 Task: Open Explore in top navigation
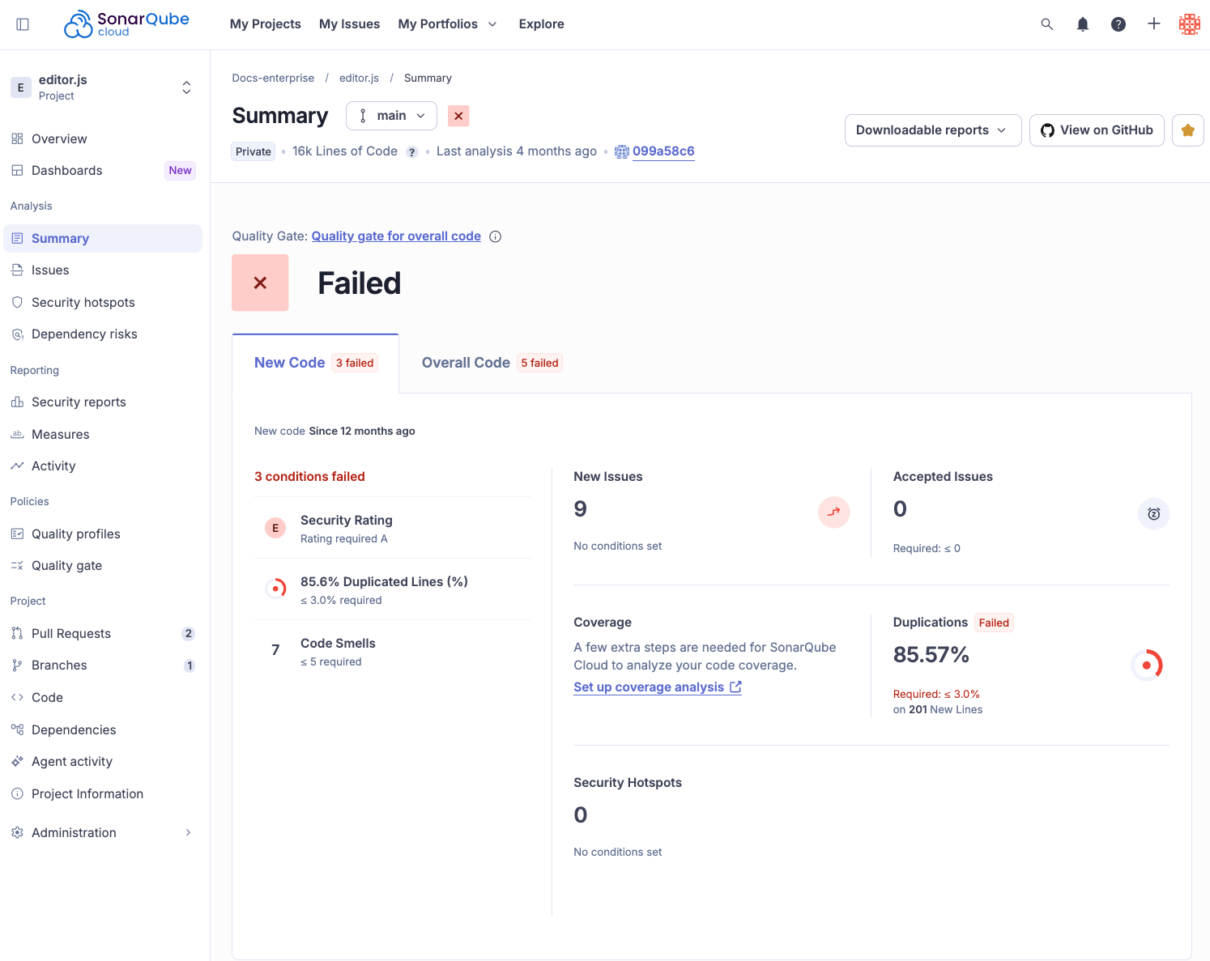click(x=542, y=24)
